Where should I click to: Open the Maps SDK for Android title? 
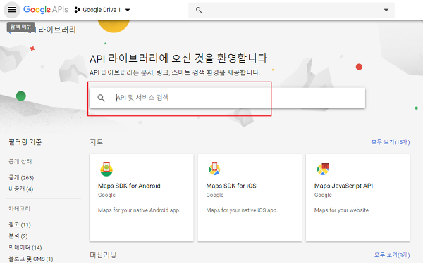(129, 186)
